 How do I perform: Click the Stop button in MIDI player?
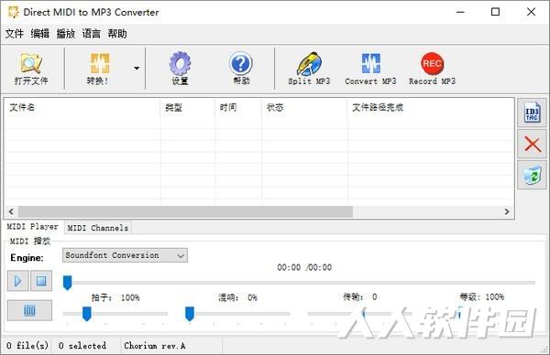pyautogui.click(x=41, y=281)
